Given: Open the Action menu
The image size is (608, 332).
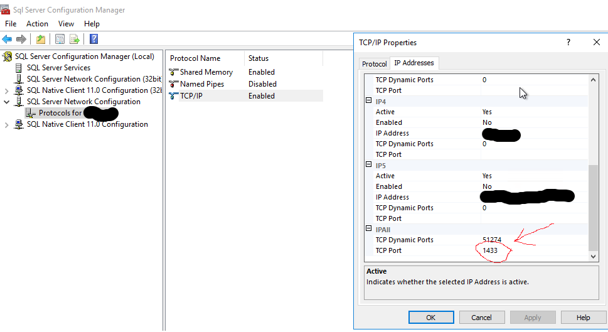Looking at the screenshot, I should coord(37,24).
